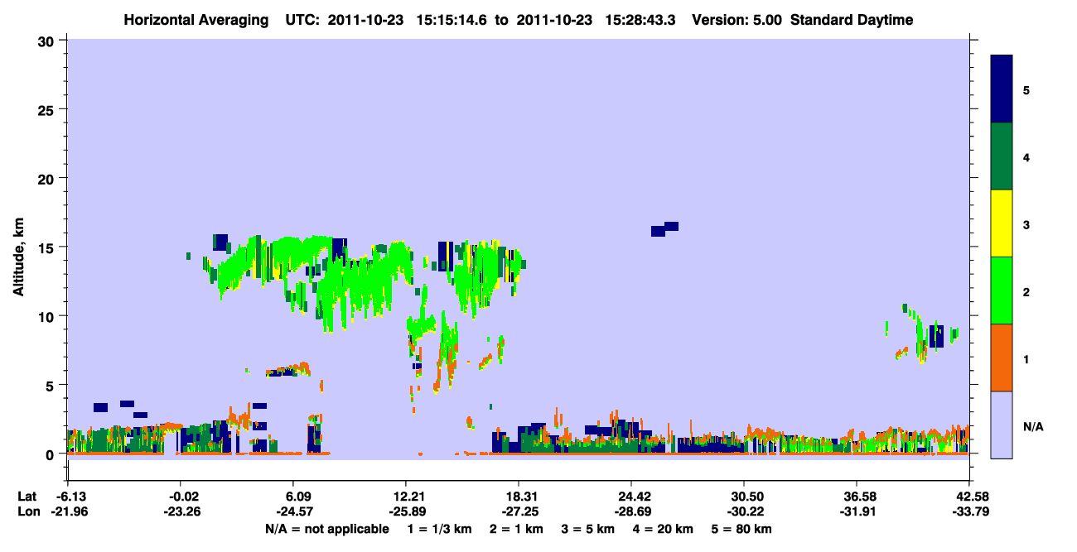Click longitude value -31.91
1077x552 pixels.
[857, 511]
